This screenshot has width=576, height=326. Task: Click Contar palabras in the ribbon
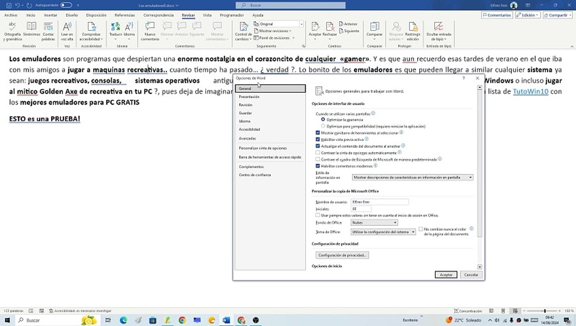48,31
